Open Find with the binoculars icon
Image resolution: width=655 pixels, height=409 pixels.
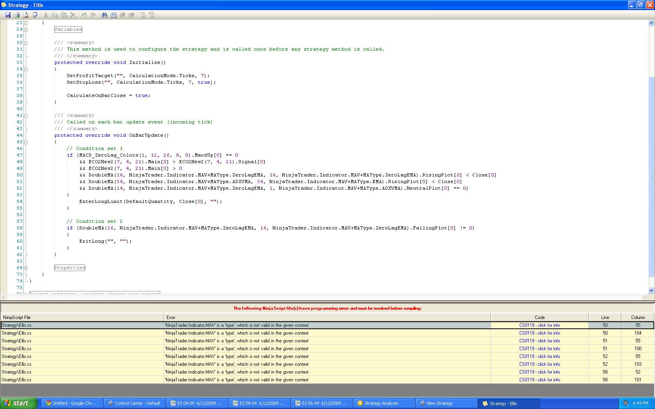point(104,15)
